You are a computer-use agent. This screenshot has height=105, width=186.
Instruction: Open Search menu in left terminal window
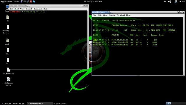coord(29,9)
